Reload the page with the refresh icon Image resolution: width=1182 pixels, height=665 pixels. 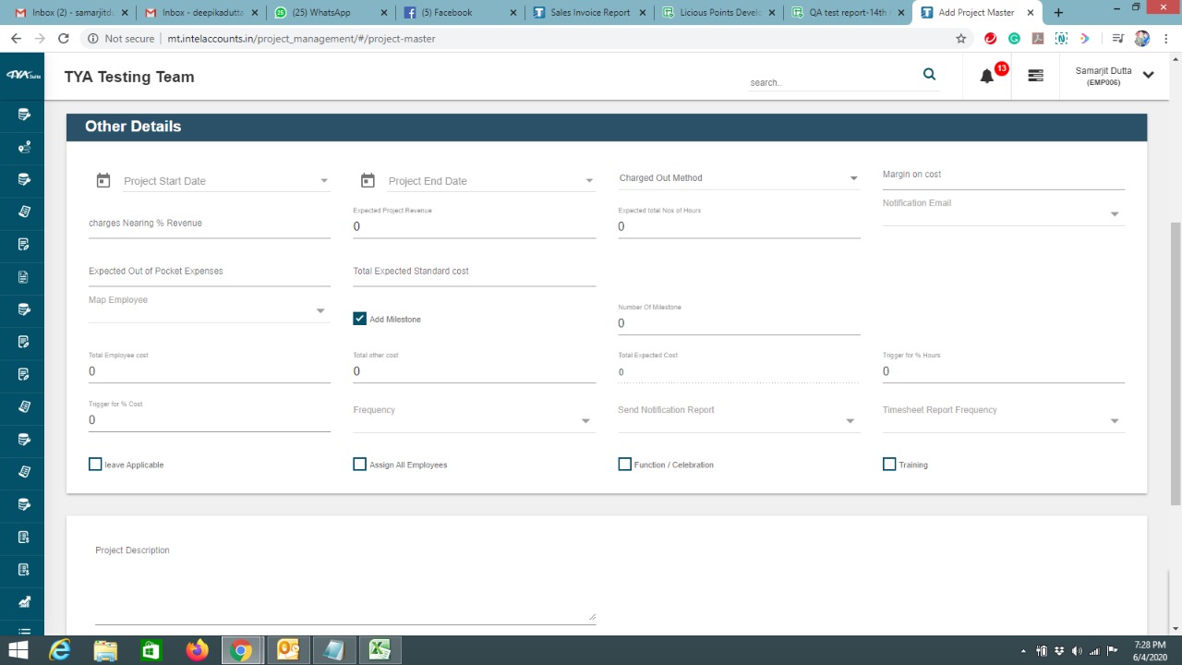click(63, 39)
